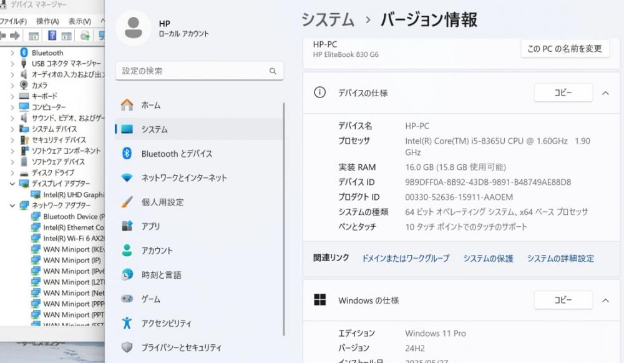Click the search magnifier icon in settings search
This screenshot has height=363, width=624.
click(273, 71)
